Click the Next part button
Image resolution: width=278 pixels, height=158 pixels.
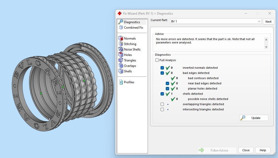(x=268, y=22)
